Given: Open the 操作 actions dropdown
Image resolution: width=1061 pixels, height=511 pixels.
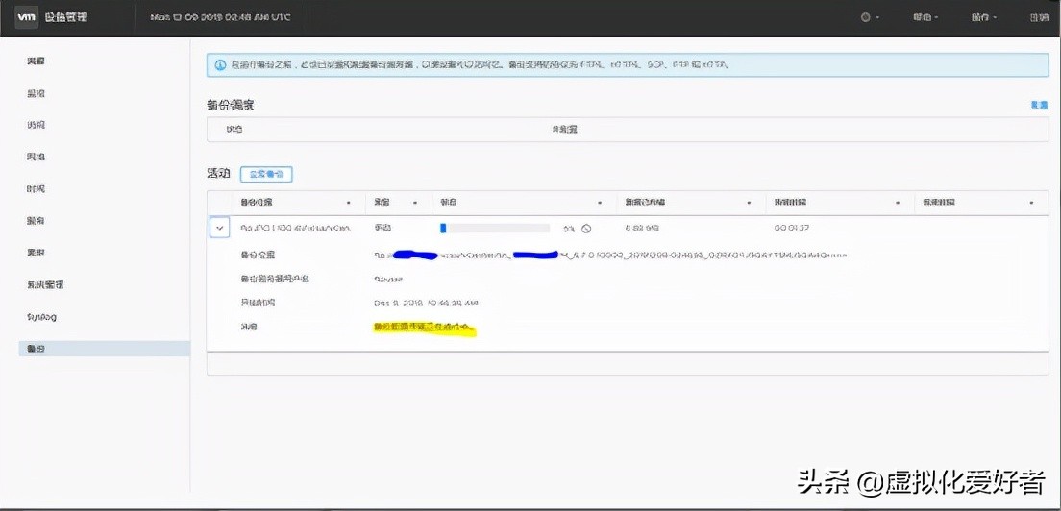Looking at the screenshot, I should click(x=984, y=17).
